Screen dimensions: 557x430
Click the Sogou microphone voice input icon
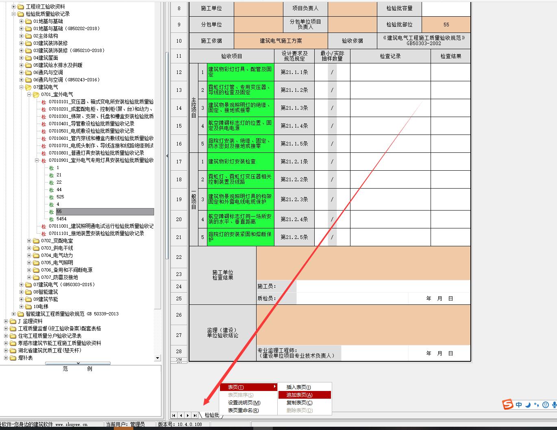pyautogui.click(x=555, y=405)
